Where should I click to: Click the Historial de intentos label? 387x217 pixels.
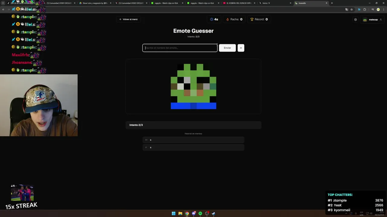pyautogui.click(x=193, y=134)
